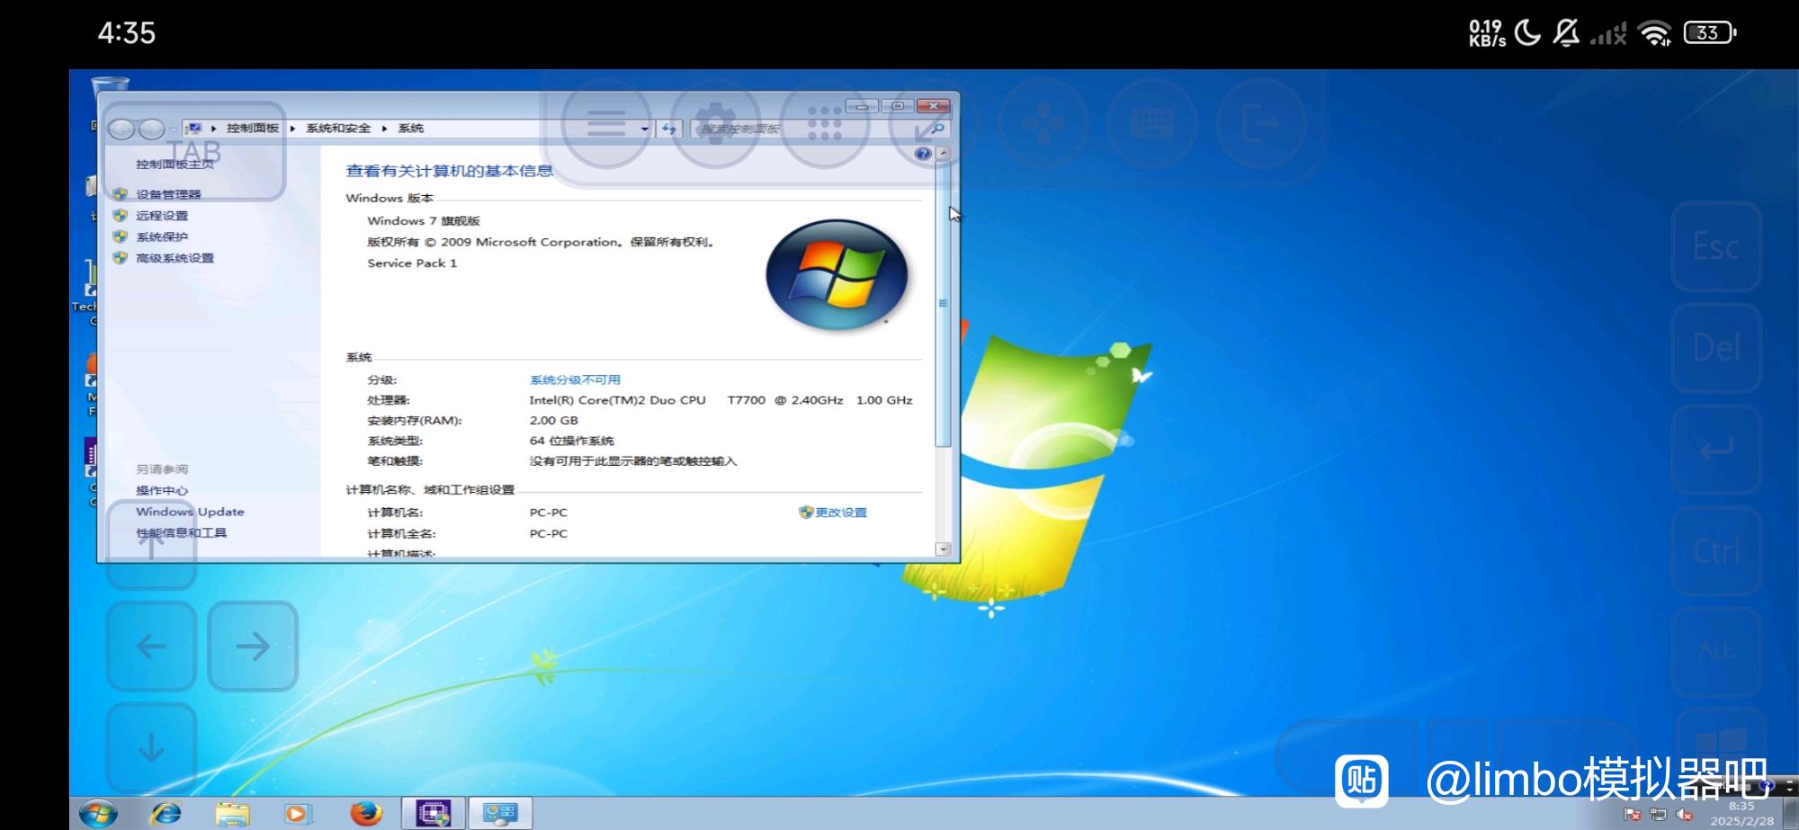Click the blue help question mark
Image resolution: width=1799 pixels, height=830 pixels.
pos(922,154)
